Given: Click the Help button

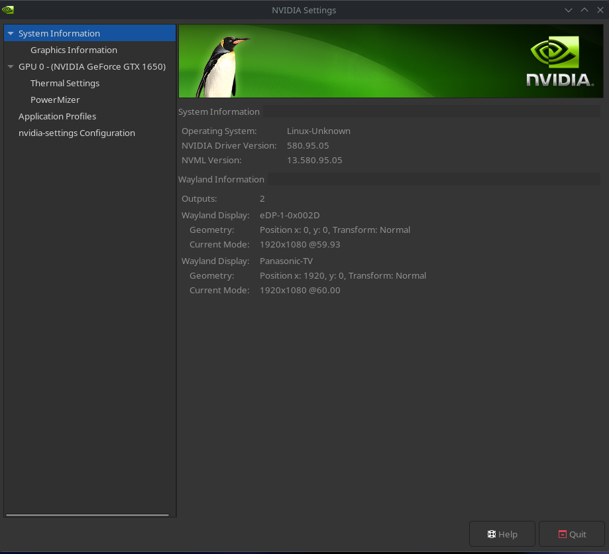Looking at the screenshot, I should pyautogui.click(x=502, y=533).
